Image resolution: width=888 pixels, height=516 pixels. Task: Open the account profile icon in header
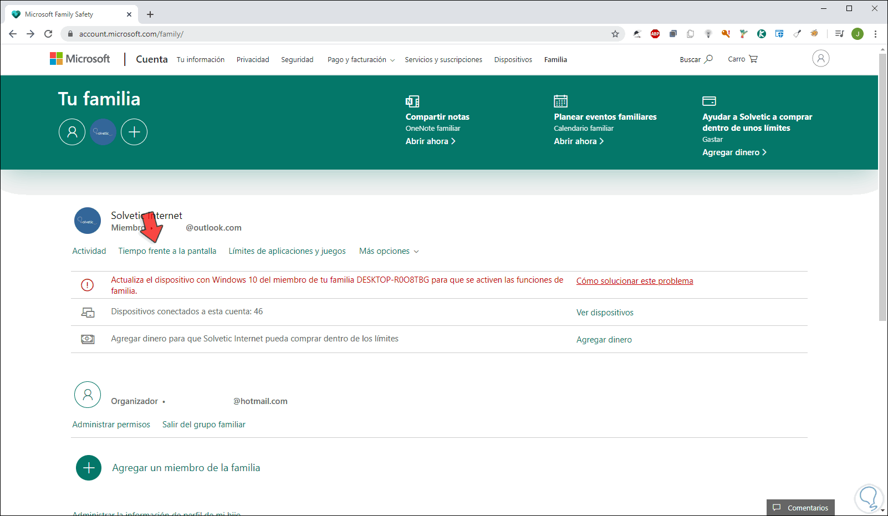click(821, 58)
